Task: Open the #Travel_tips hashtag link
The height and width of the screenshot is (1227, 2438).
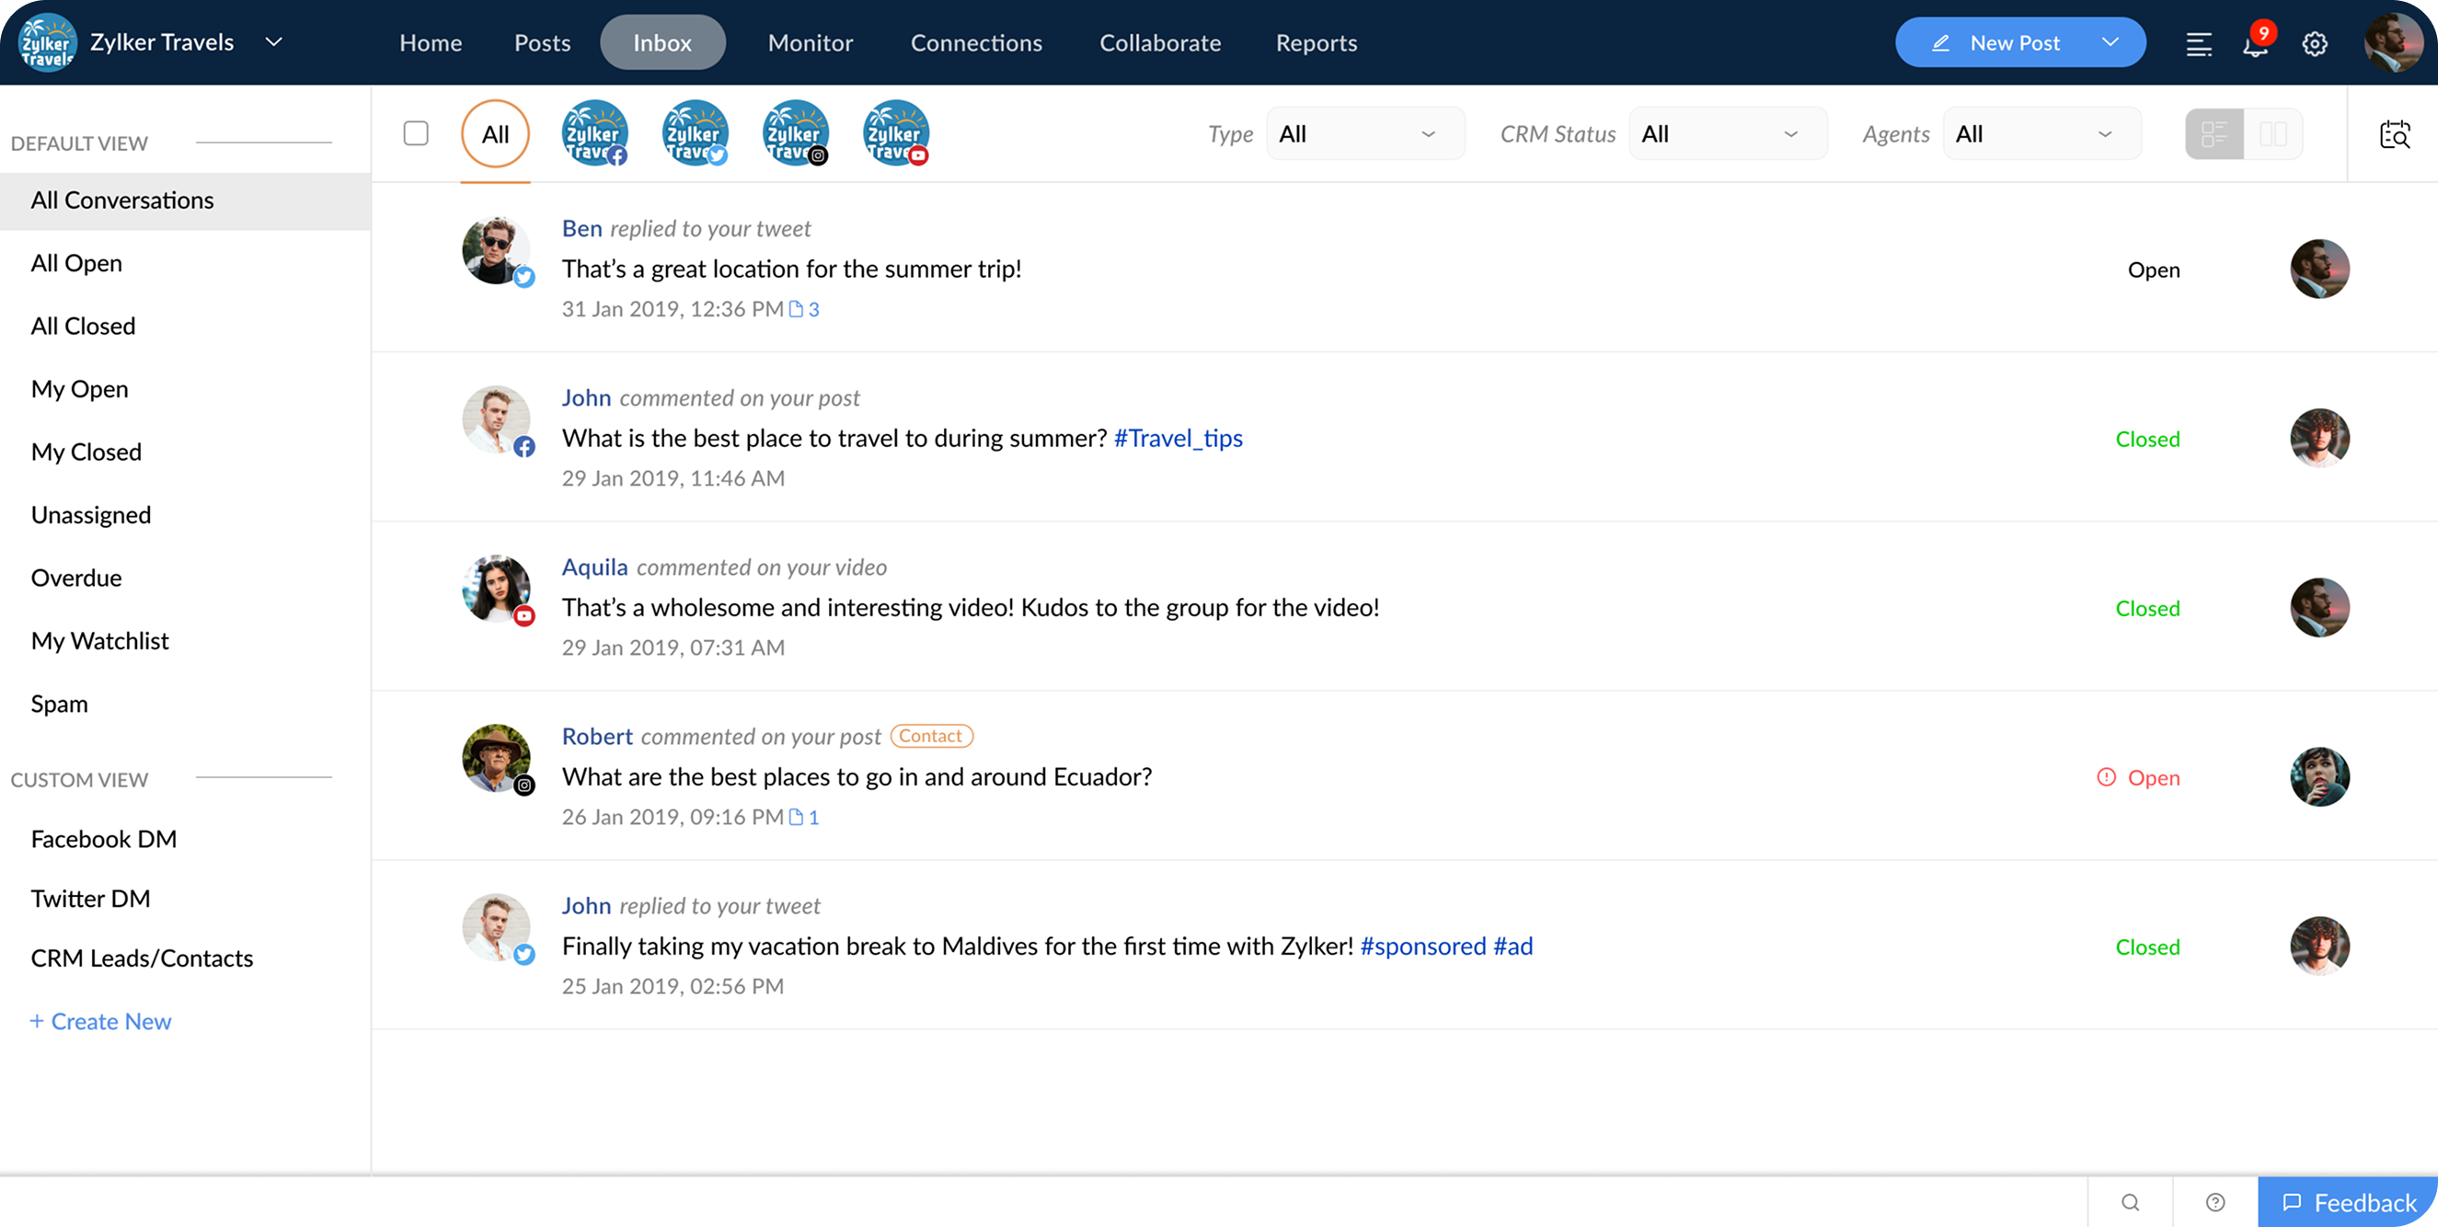Action: click(1178, 438)
